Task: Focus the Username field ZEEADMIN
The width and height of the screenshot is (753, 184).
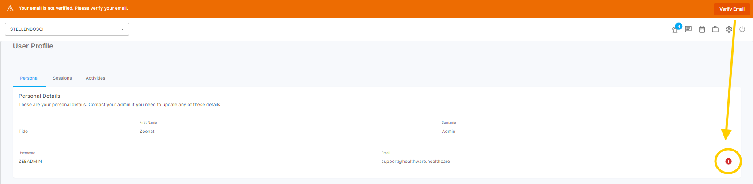Action: coord(195,162)
